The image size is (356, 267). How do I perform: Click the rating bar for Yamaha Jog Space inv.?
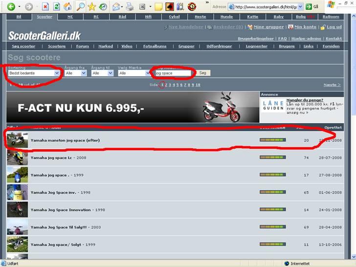tap(273, 192)
